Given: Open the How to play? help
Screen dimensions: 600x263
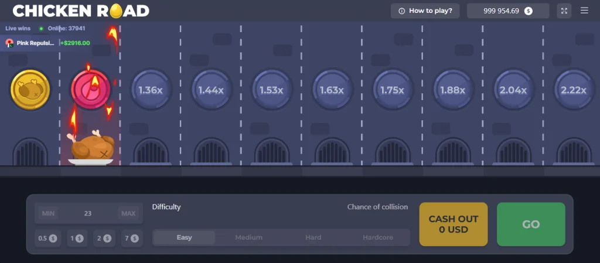Looking at the screenshot, I should click(425, 11).
